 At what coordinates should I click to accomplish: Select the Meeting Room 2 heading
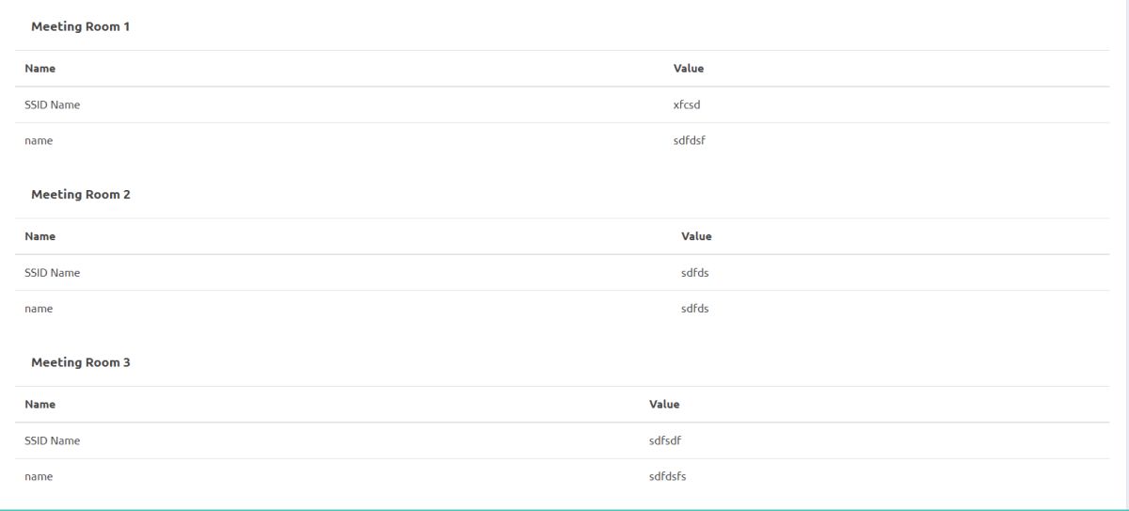tap(80, 195)
